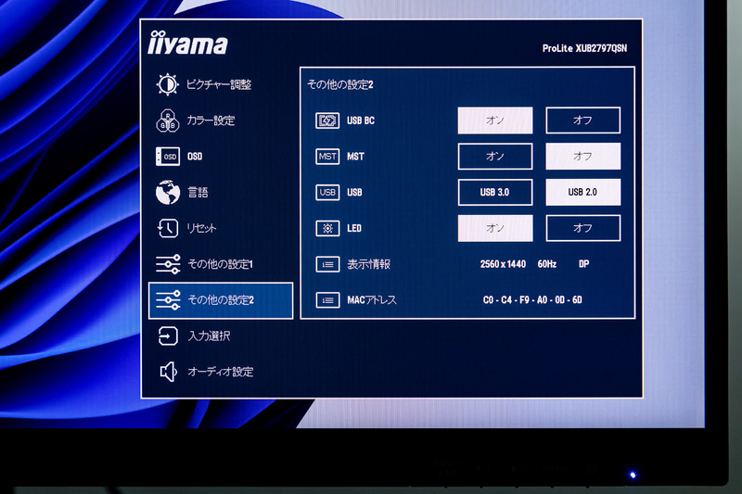Open the オーディオ設定 menu
The height and width of the screenshot is (494, 742).
[x=221, y=372]
